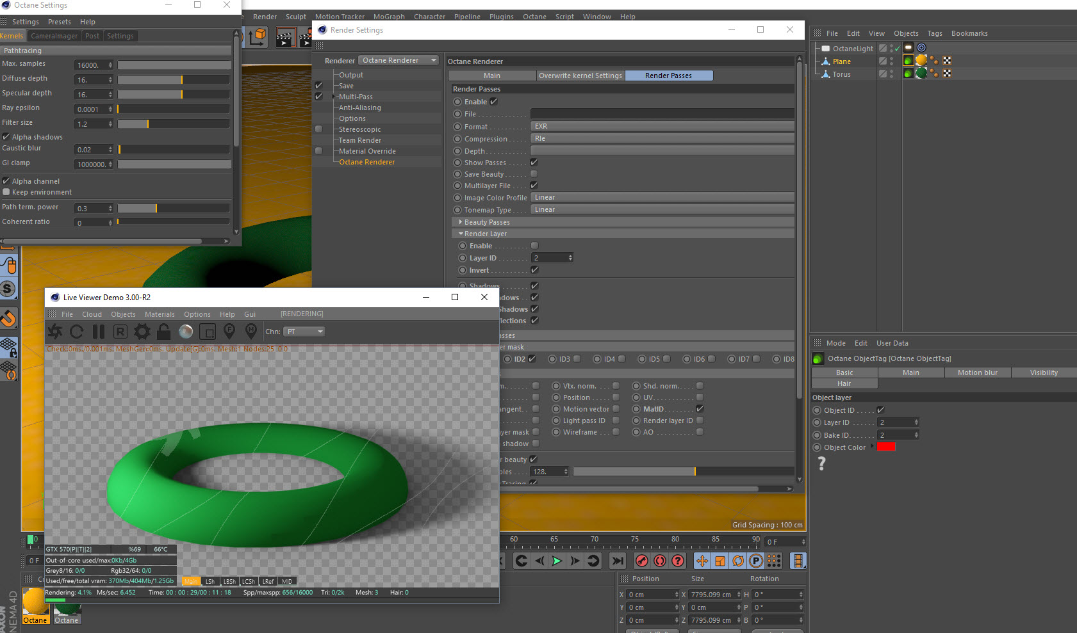This screenshot has height=633, width=1077.
Task: Toggle Render Layer Invert checkbox
Action: 534,270
